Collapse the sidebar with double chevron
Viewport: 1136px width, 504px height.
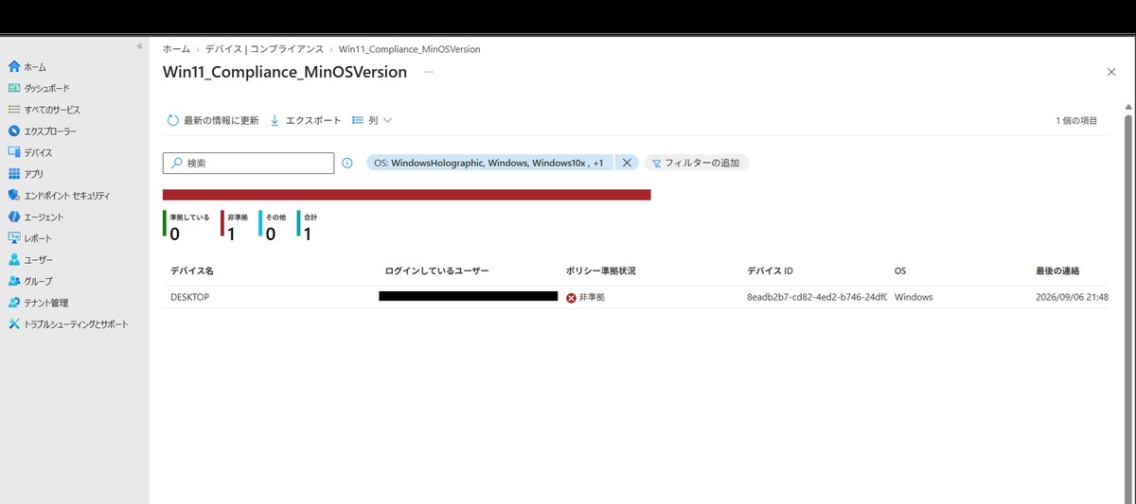(x=139, y=45)
